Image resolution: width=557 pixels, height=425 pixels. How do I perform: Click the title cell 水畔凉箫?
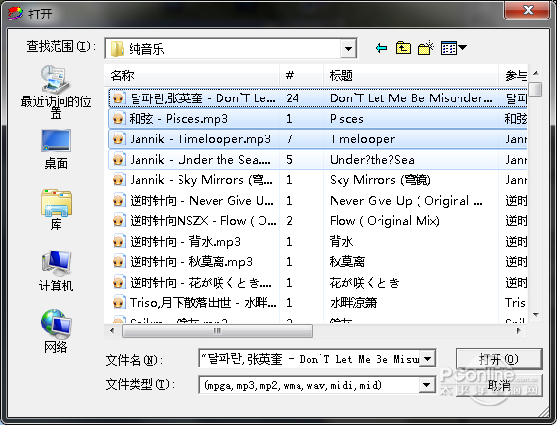click(353, 303)
